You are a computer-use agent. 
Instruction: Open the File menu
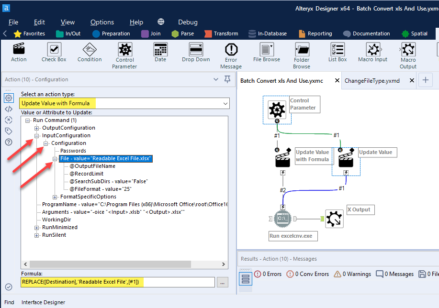(x=13, y=22)
